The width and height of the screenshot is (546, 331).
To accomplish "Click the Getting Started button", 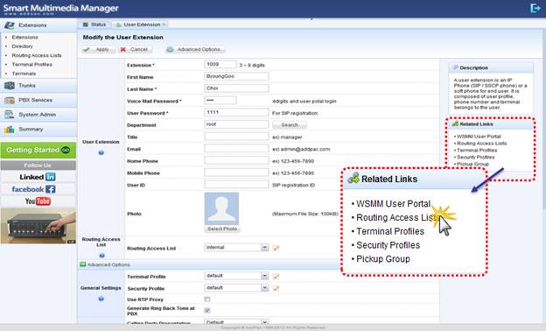I will tap(38, 150).
